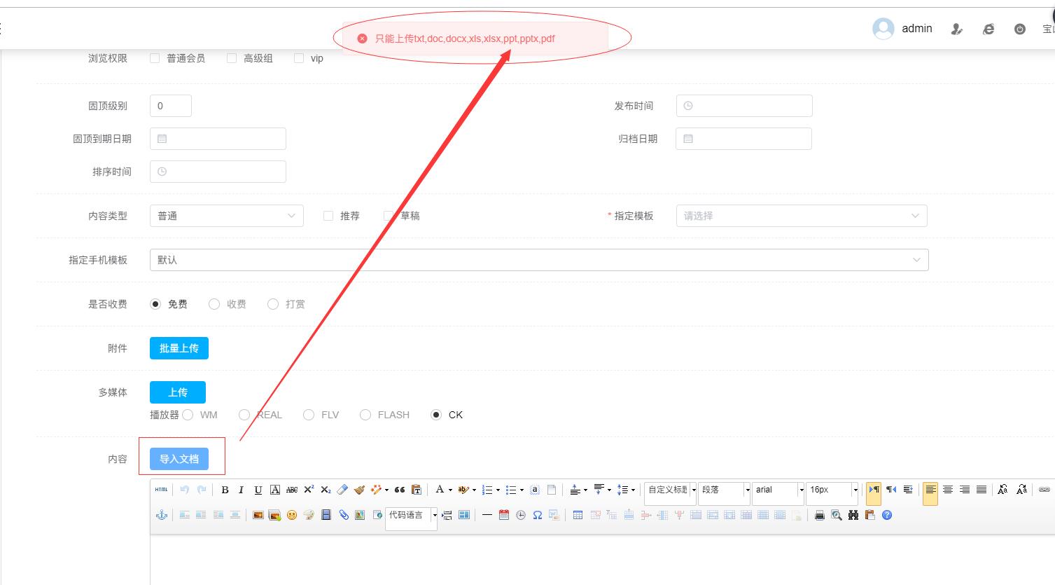Insert a single image into content
Image resolution: width=1055 pixels, height=585 pixels.
258,515
